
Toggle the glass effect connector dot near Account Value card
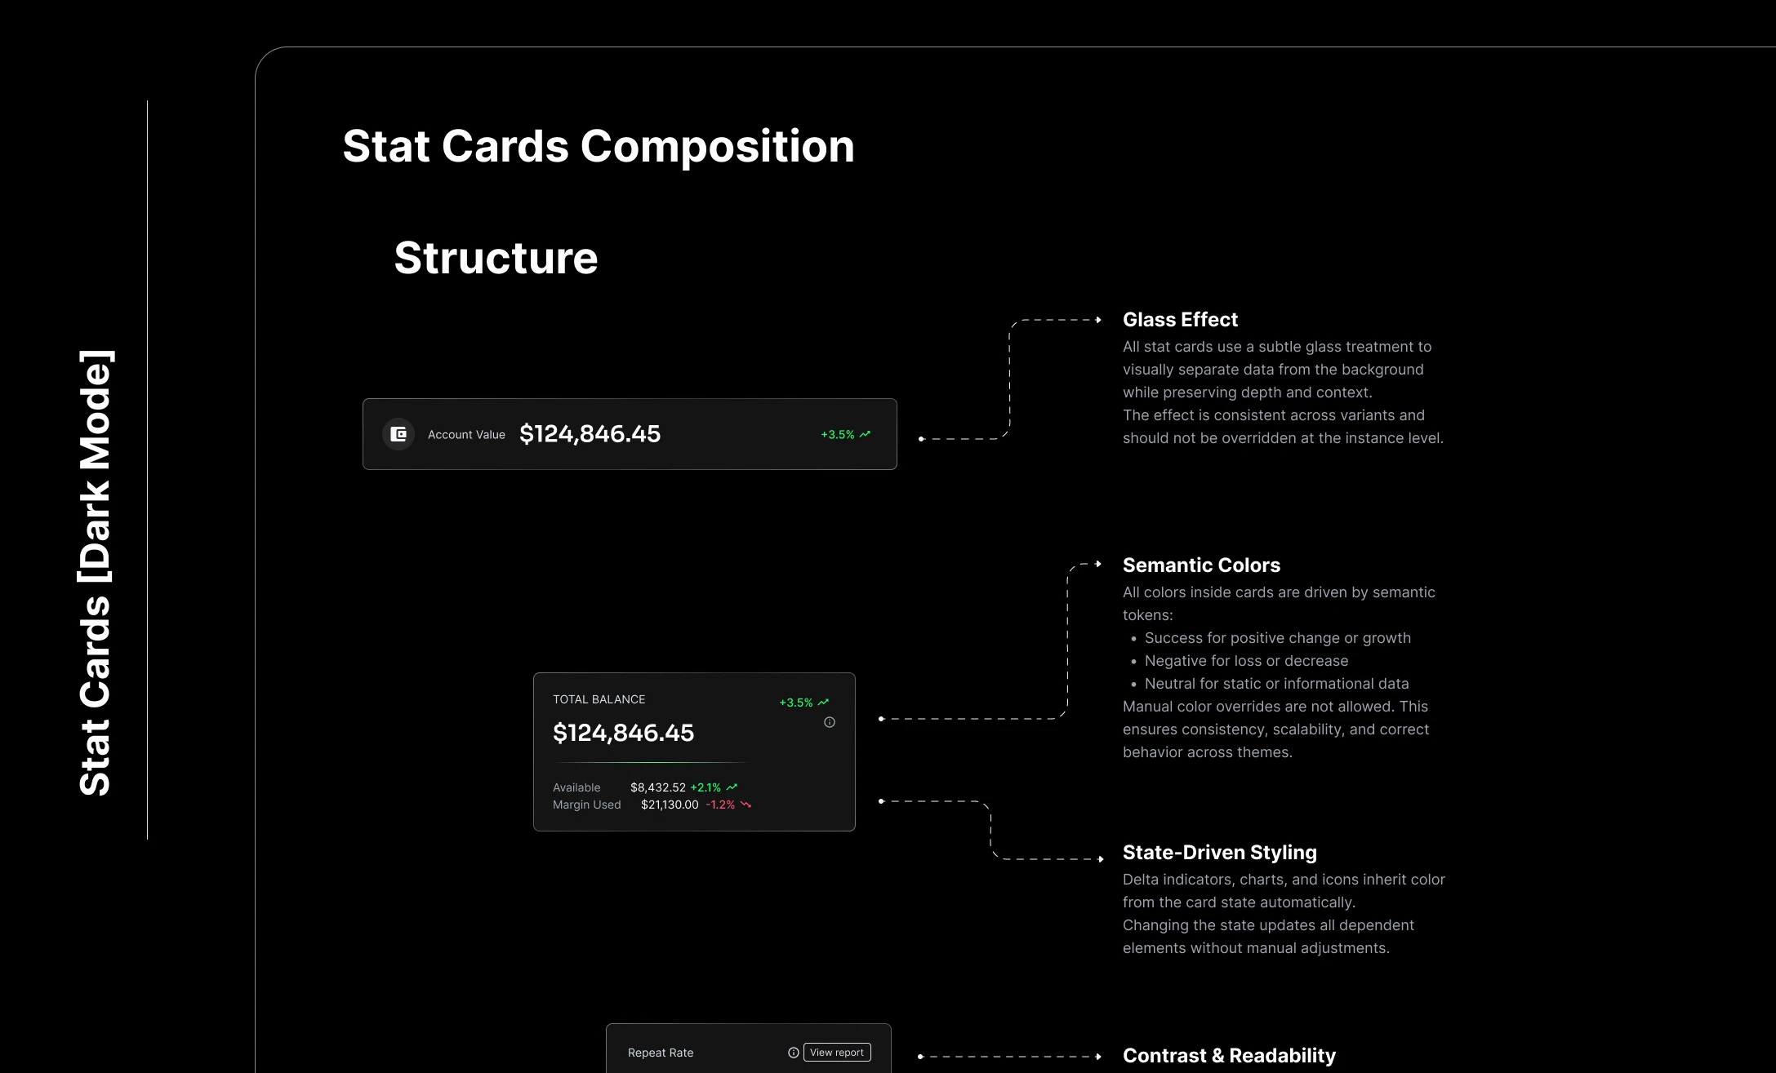point(921,438)
